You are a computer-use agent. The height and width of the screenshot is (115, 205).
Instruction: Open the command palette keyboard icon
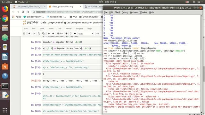(x=98, y=34)
